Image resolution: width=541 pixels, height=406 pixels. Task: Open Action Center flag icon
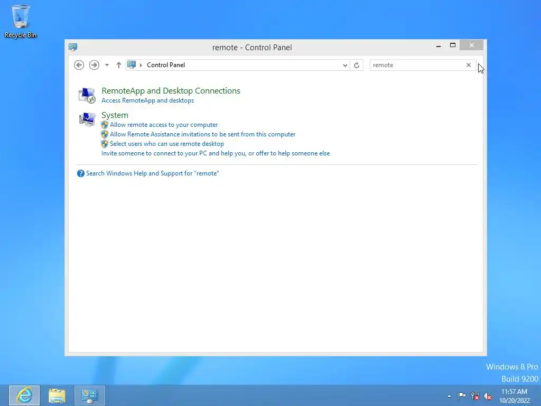[462, 395]
